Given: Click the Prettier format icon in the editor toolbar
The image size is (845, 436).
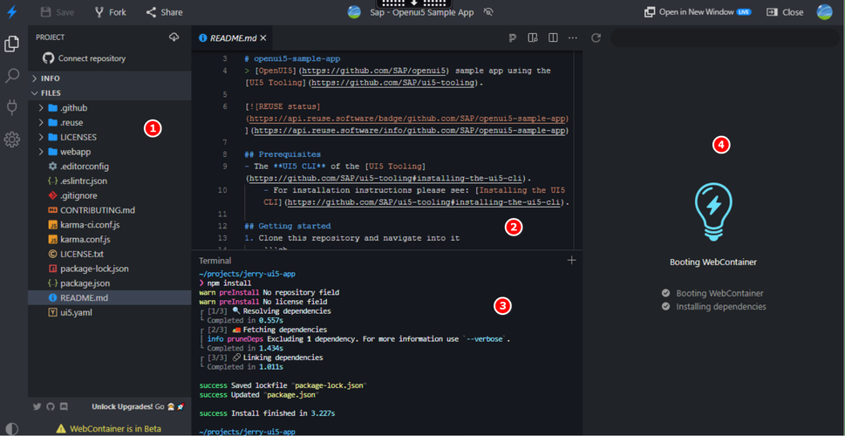Looking at the screenshot, I should click(512, 38).
